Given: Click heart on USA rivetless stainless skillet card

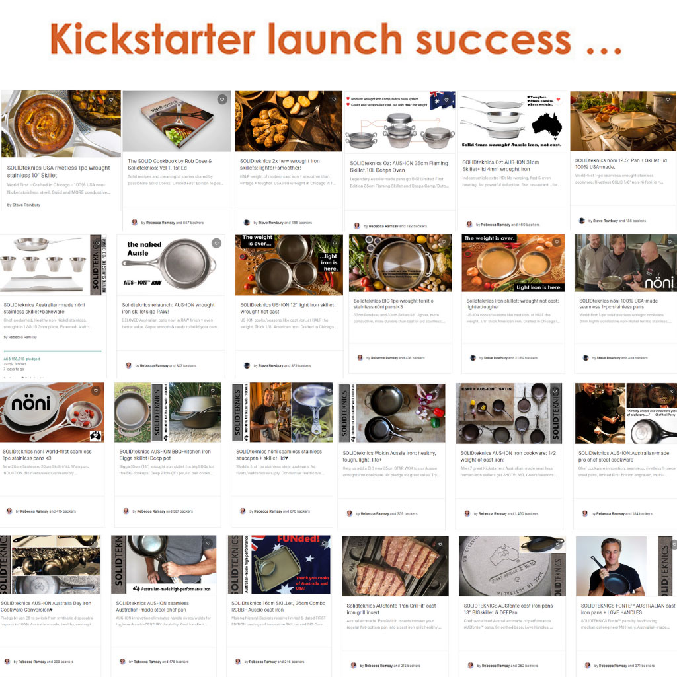Looking at the screenshot, I should [x=111, y=99].
